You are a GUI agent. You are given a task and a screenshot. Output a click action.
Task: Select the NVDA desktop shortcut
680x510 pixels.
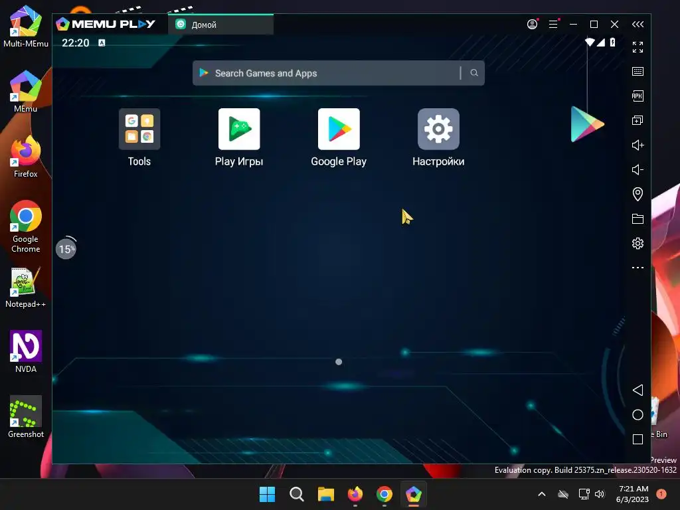point(26,352)
